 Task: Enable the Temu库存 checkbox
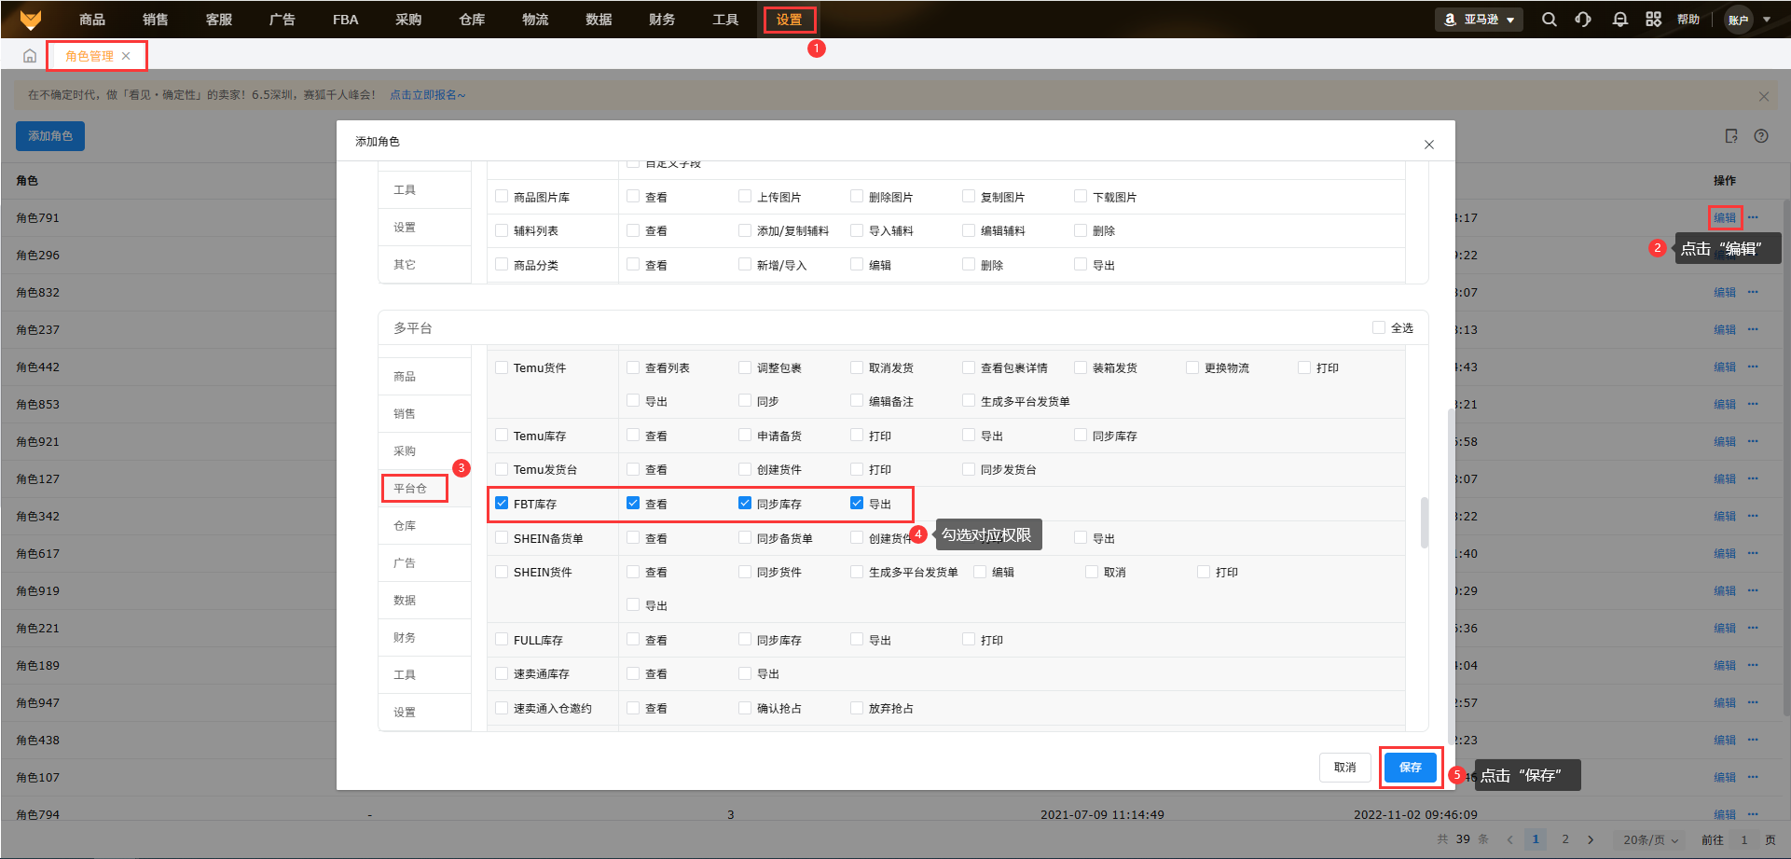click(x=502, y=436)
